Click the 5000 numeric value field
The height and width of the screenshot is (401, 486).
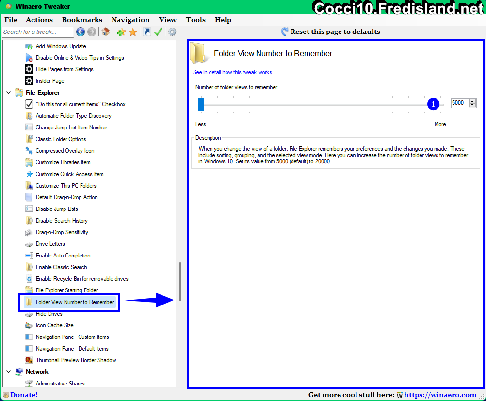pos(460,103)
